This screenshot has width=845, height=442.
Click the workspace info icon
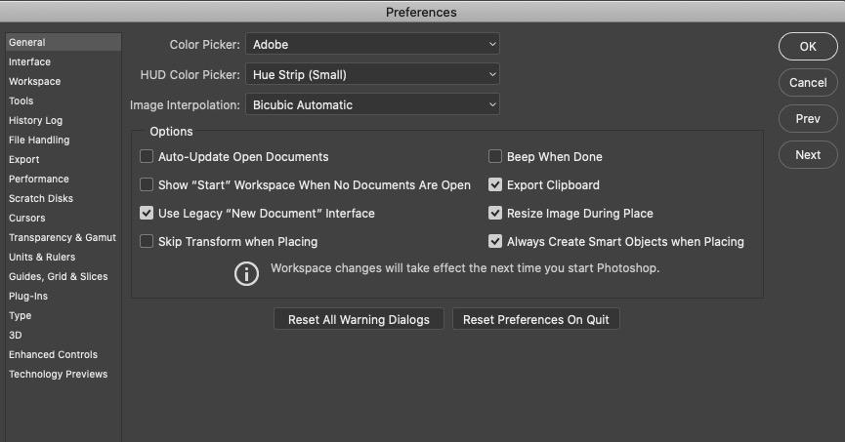pyautogui.click(x=246, y=273)
